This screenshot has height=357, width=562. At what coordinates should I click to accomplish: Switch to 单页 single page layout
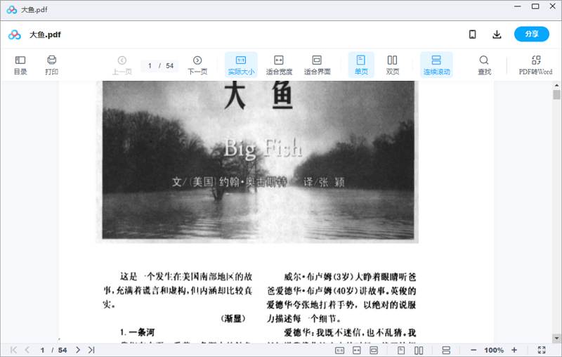pos(361,65)
